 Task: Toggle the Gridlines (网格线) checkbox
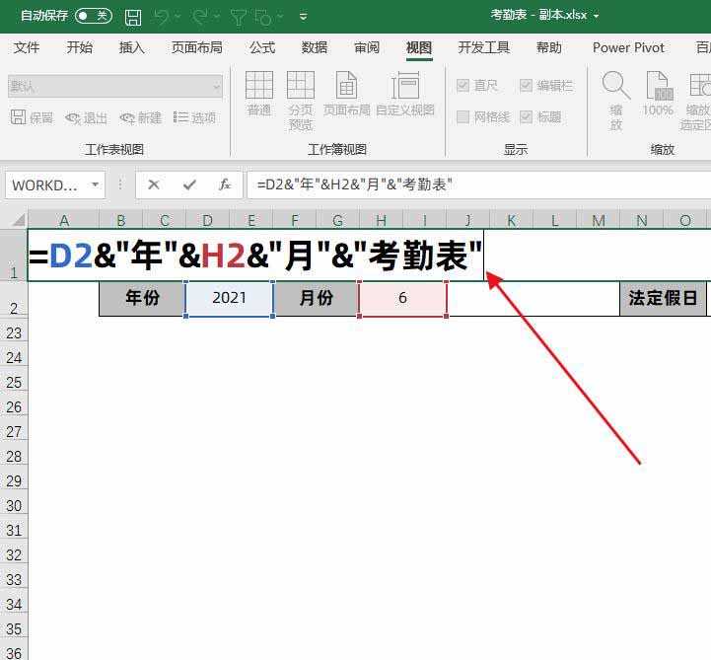(x=463, y=117)
